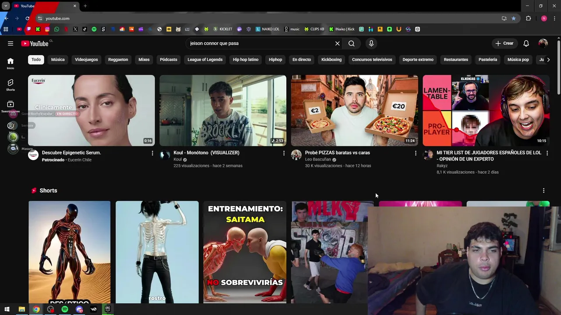Viewport: 561px width, 315px height.
Task: Select the Concursos televisivos chip
Action: click(x=372, y=59)
